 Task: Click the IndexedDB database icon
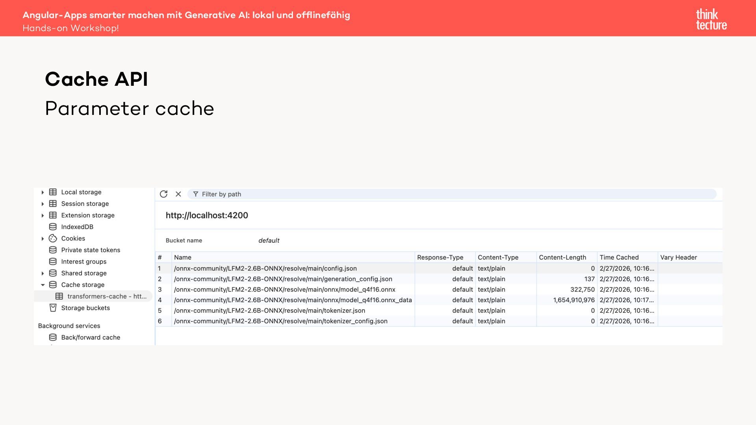(53, 227)
